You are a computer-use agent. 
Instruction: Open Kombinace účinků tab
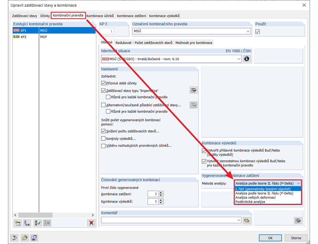(x=100, y=16)
